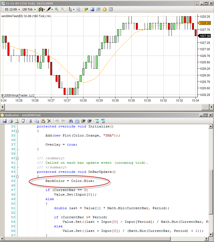Click the 'Value.Set(Input[0]);' code line

(x=75, y=194)
